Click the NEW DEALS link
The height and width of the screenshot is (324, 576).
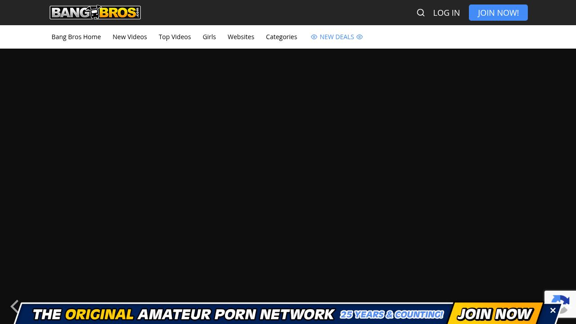point(337,37)
